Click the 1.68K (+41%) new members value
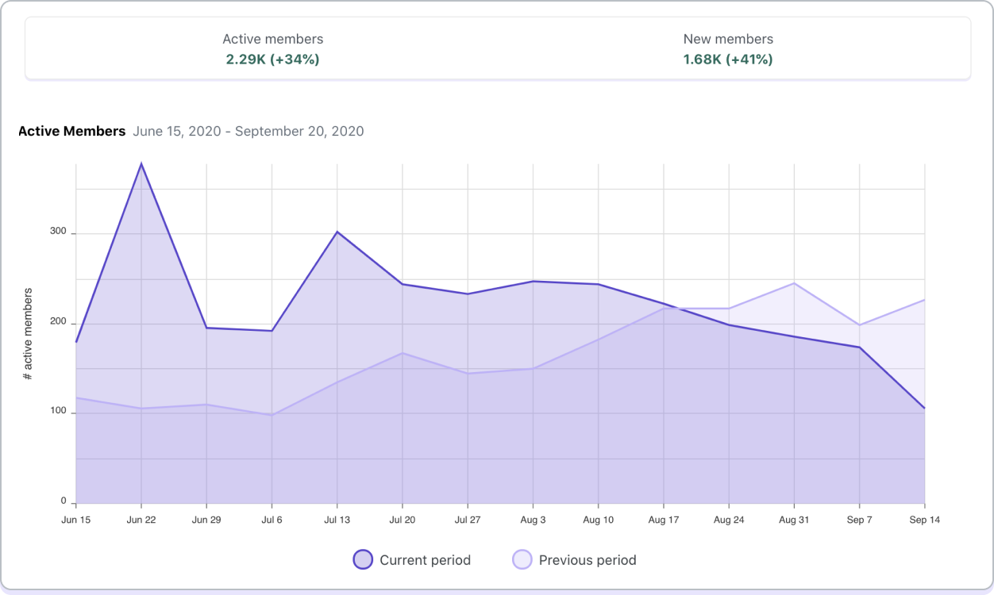This screenshot has width=994, height=595. pyautogui.click(x=728, y=59)
